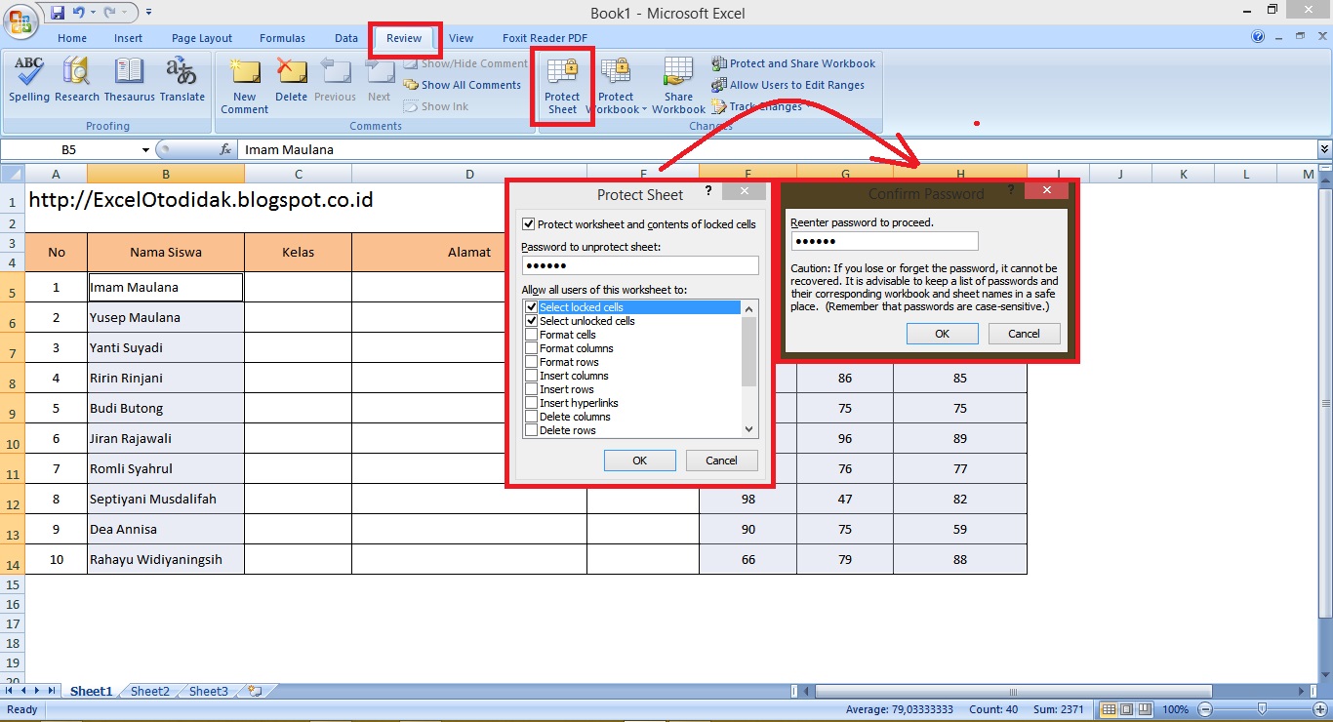Open the Insert ribbon tab
Image resolution: width=1333 pixels, height=722 pixels.
tap(128, 38)
